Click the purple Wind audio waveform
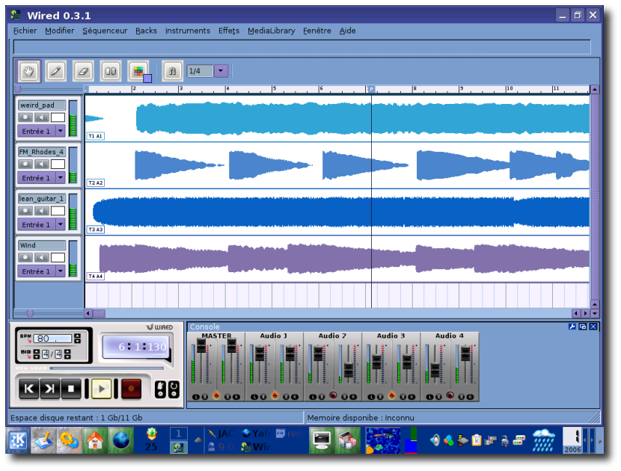This screenshot has width=621, height=471. pos(343,259)
